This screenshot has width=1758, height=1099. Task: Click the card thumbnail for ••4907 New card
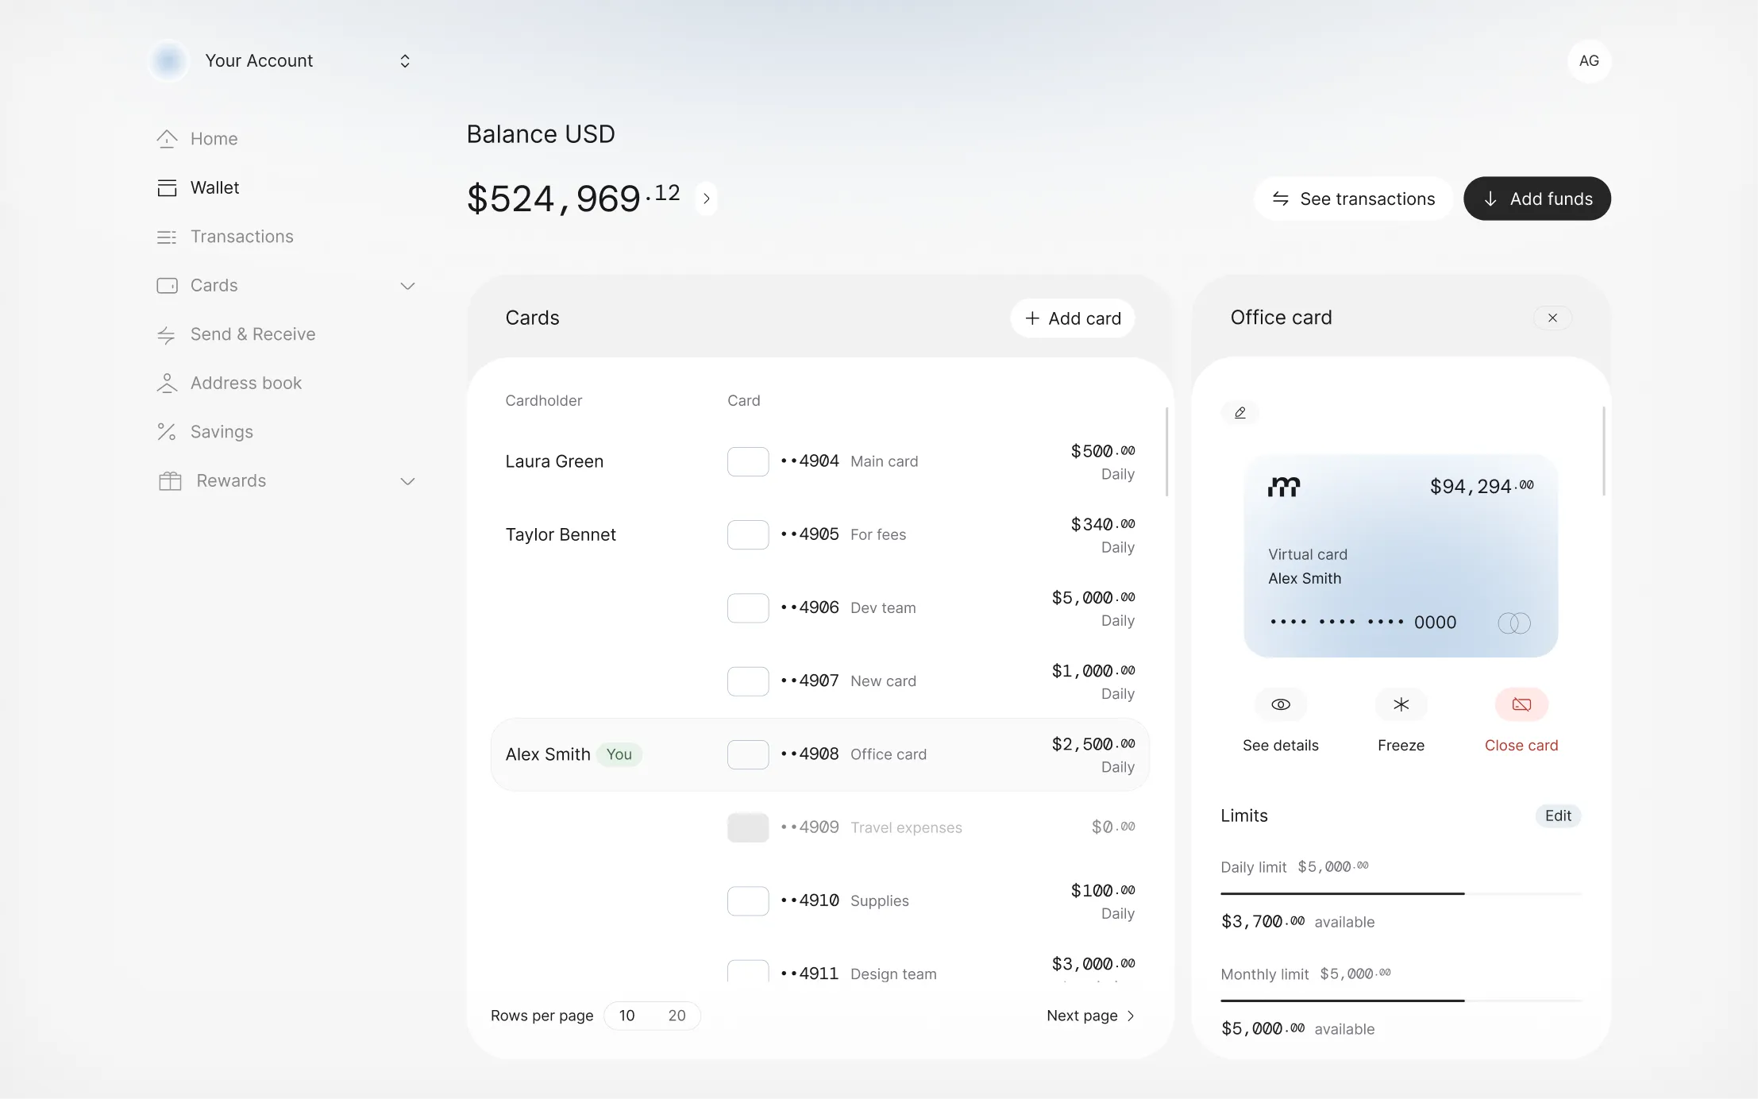748,681
